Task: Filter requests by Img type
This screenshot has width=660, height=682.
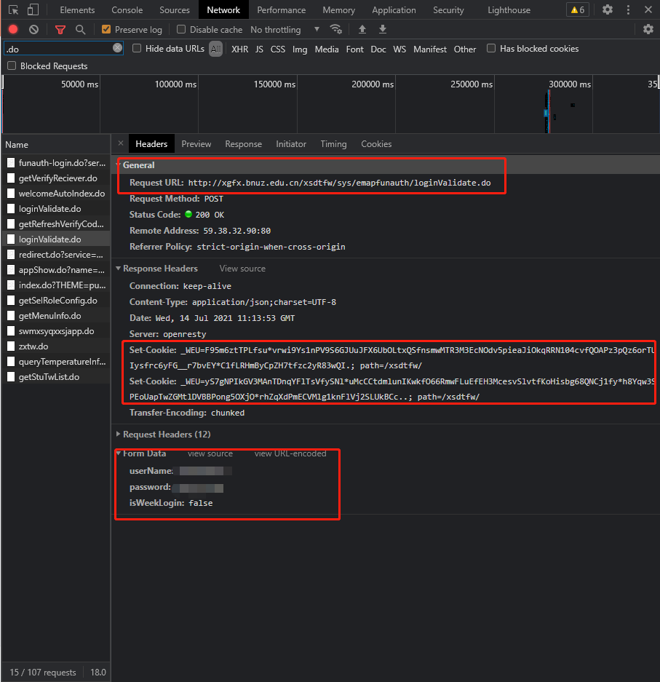Action: 300,49
